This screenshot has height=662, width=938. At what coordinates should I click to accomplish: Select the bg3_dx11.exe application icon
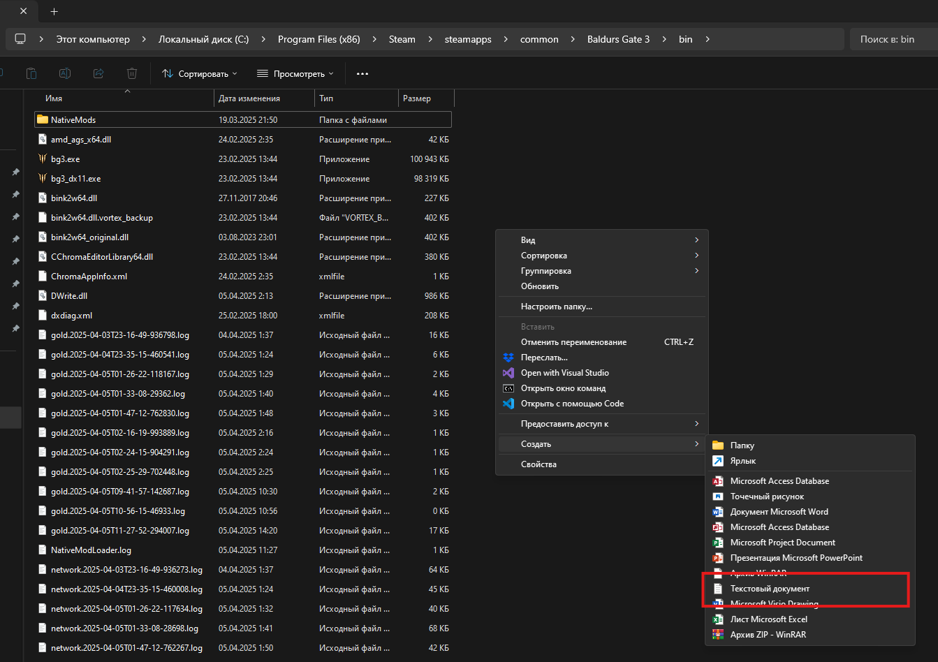(43, 178)
